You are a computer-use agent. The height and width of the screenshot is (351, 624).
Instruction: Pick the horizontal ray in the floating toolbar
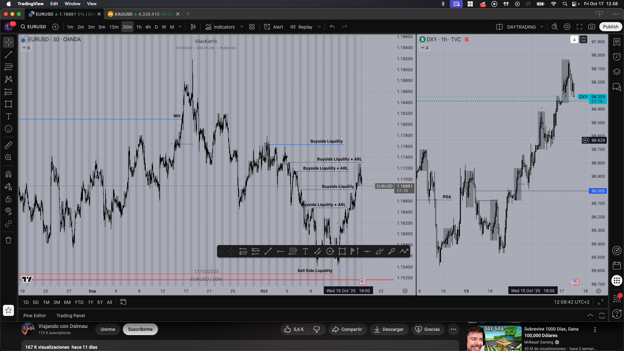(x=280, y=251)
